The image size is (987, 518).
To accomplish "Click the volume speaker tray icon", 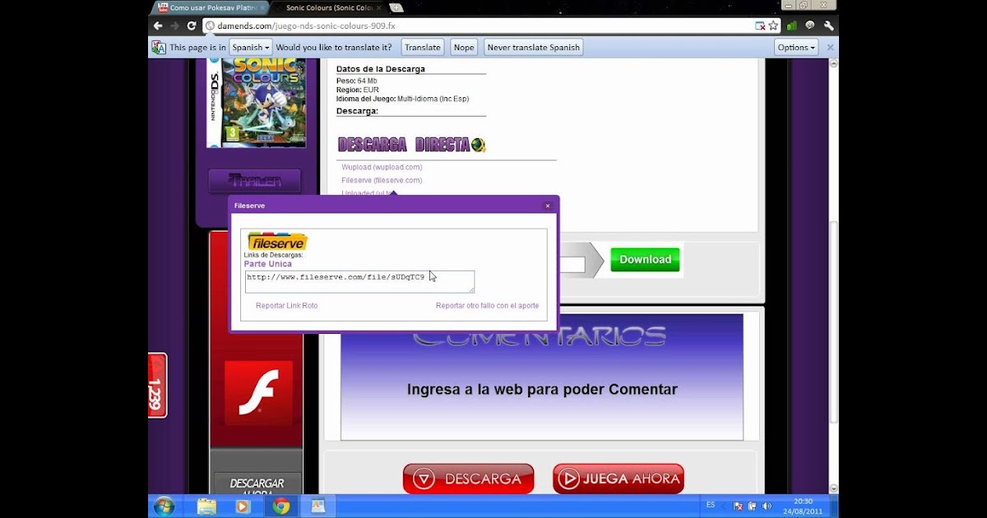I will pos(767,506).
